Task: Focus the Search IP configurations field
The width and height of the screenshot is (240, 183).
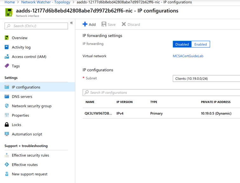Action: [x=161, y=92]
